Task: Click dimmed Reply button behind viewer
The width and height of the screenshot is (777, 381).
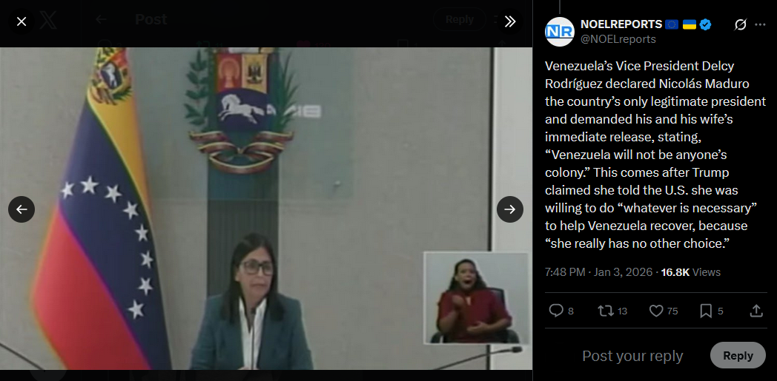Action: [x=460, y=19]
